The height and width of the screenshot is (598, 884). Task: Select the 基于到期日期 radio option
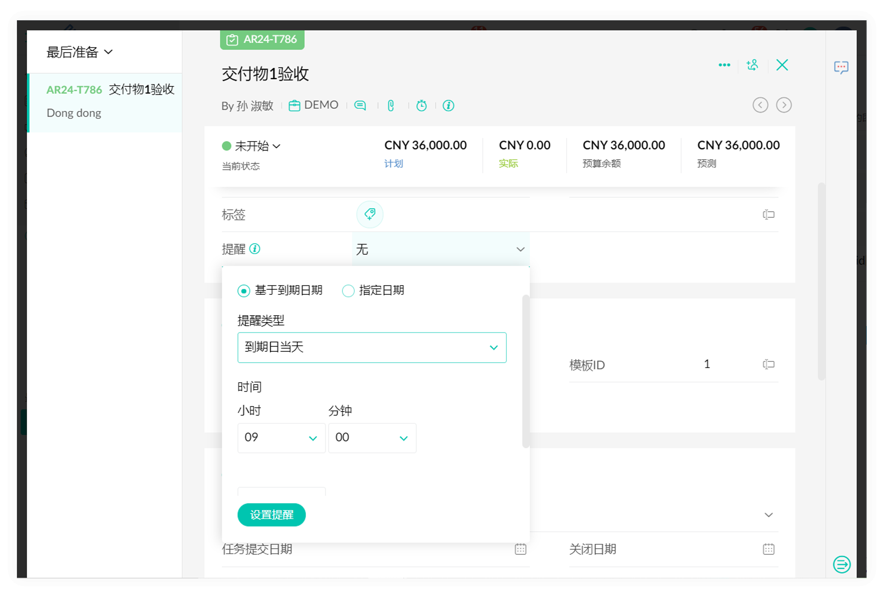(244, 291)
